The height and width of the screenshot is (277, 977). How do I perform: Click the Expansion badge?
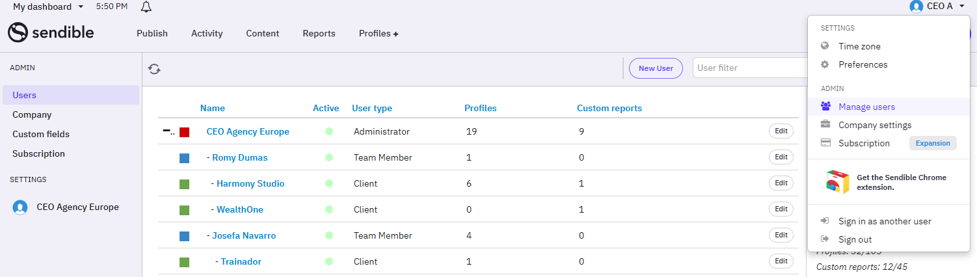933,143
